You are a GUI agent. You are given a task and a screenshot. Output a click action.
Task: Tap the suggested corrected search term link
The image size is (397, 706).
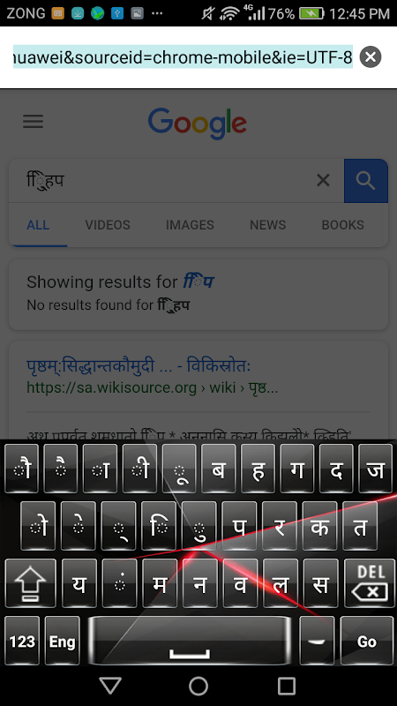(198, 282)
